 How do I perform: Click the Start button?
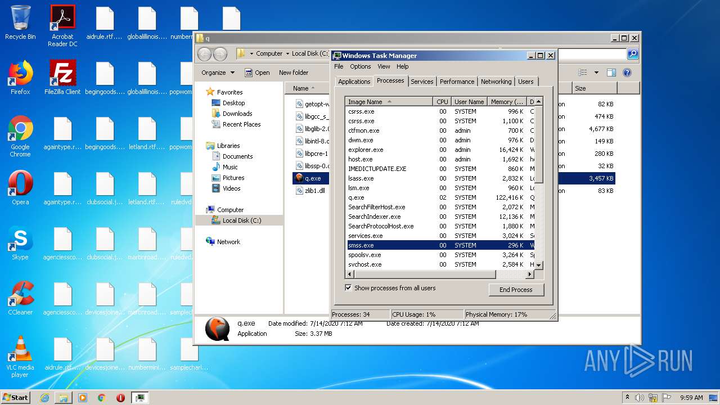pos(15,398)
